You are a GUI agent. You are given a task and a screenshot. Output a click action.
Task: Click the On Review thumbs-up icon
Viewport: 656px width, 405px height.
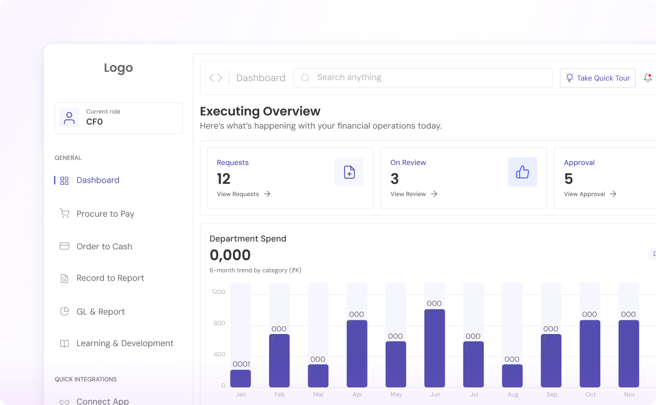coord(522,172)
